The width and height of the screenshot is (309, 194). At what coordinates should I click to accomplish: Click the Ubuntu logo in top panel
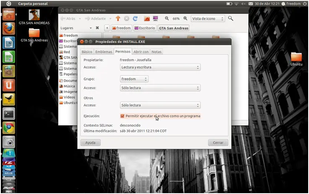click(x=9, y=3)
